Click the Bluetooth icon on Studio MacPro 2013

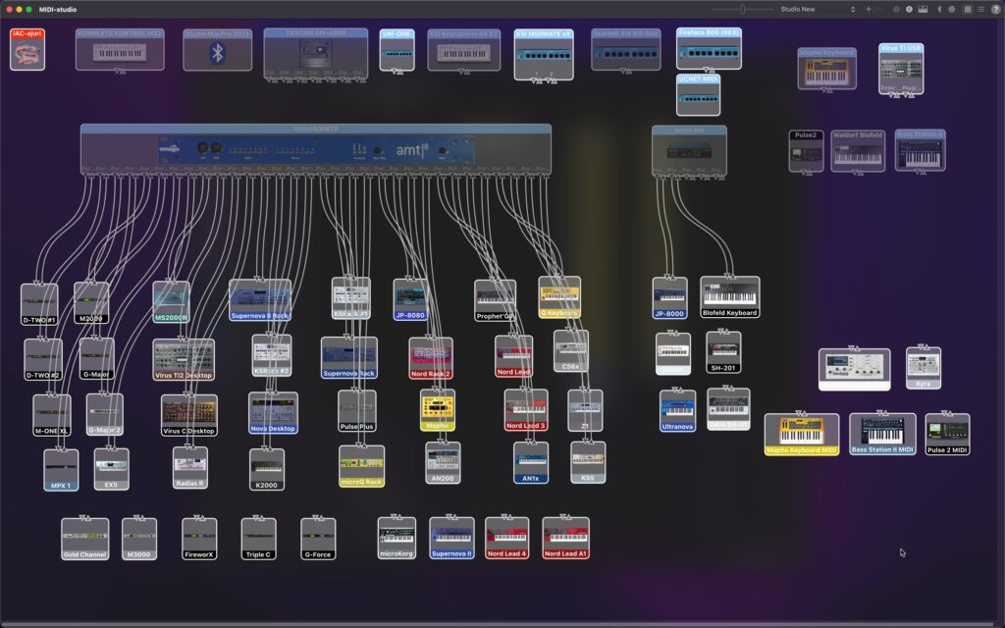tap(217, 52)
